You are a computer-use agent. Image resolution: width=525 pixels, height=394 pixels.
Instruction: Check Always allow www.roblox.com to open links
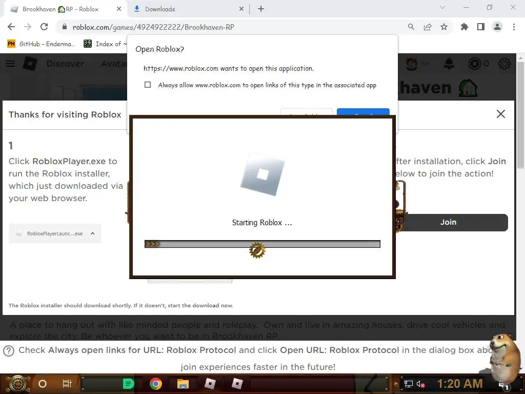pos(148,85)
